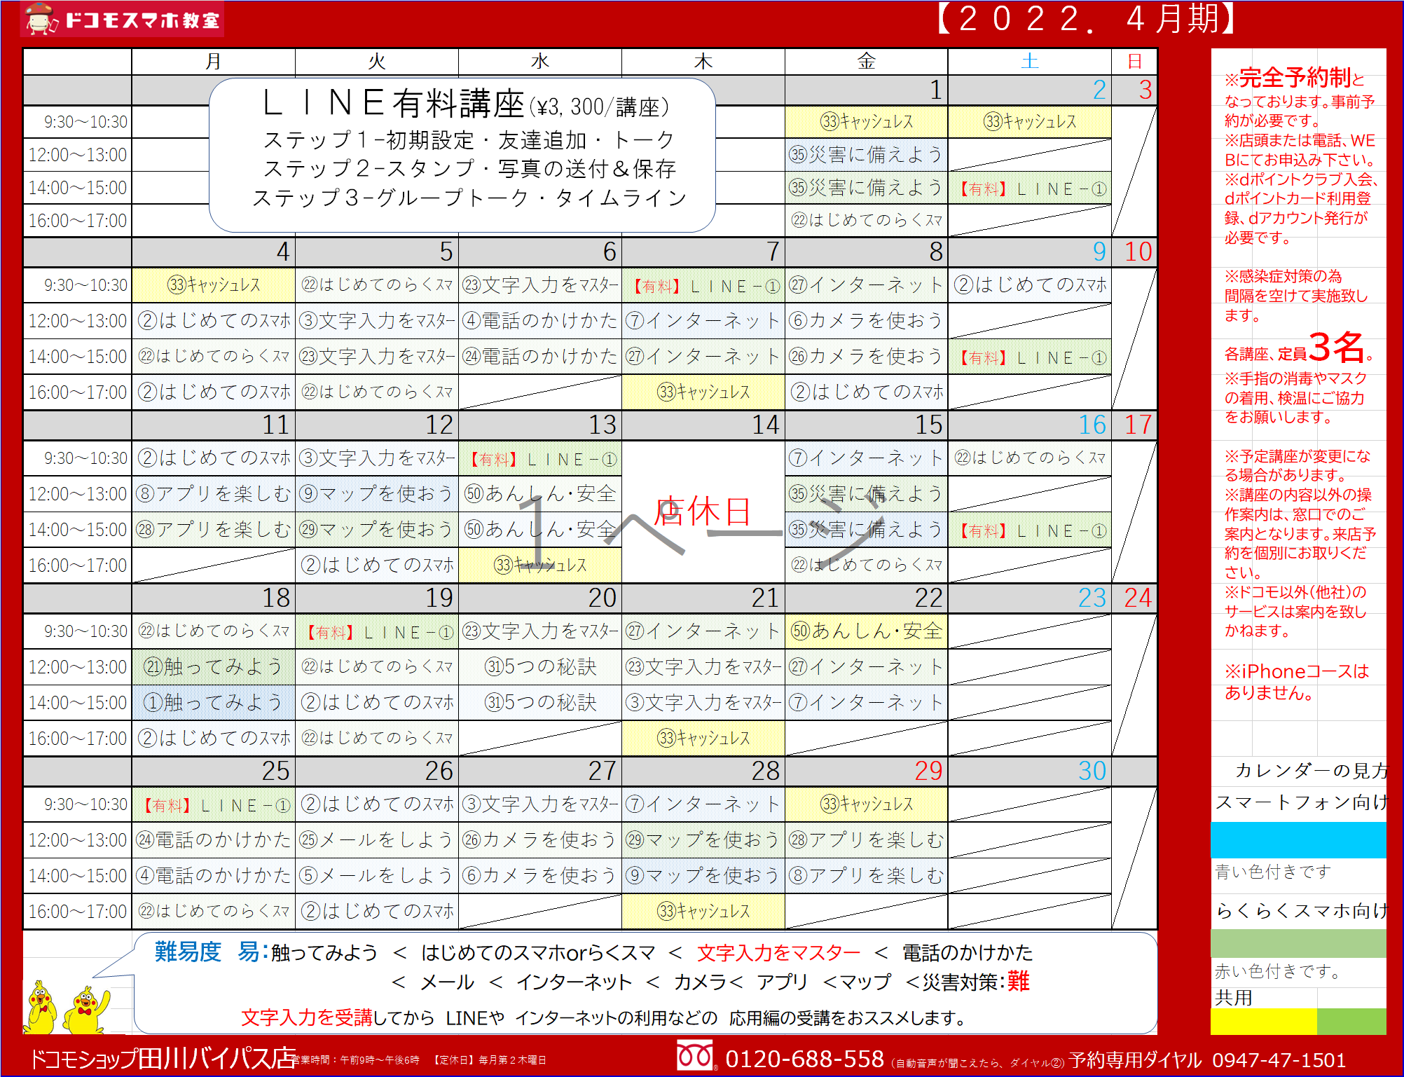Click date cell number 29 in red
Image resolution: width=1404 pixels, height=1077 pixels.
point(928,771)
